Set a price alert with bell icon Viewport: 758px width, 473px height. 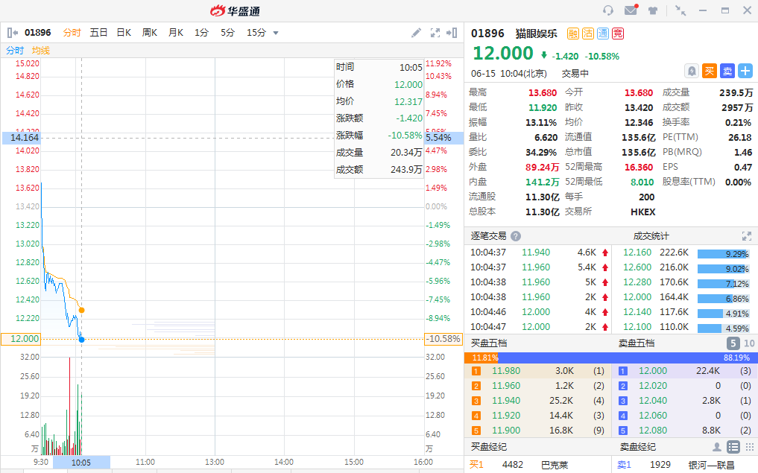(x=692, y=71)
